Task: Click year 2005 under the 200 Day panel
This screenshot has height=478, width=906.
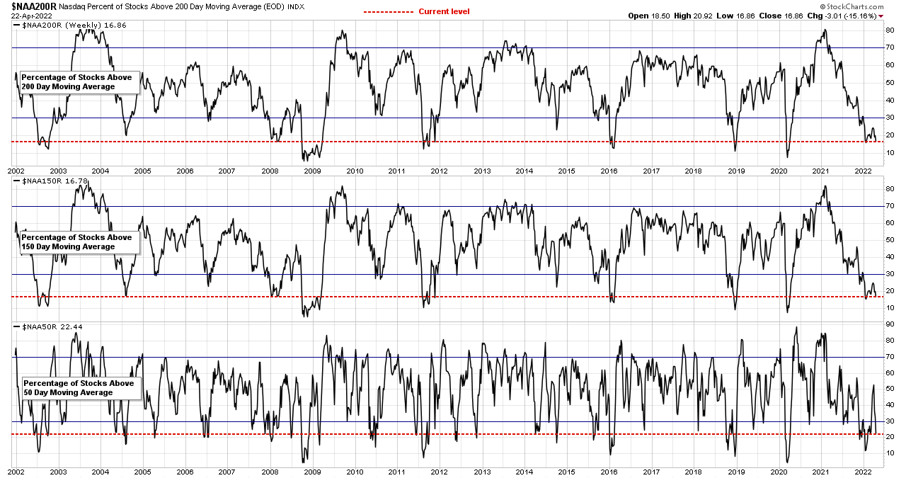Action: (x=142, y=171)
